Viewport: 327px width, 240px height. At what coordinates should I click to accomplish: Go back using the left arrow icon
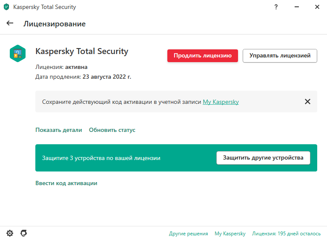10,23
